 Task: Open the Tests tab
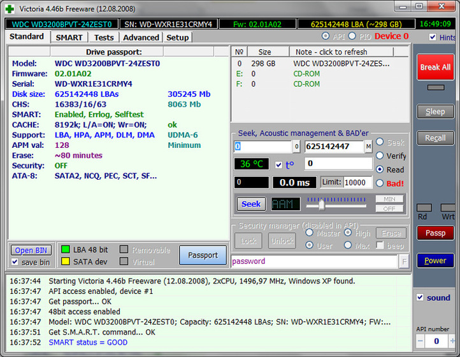coord(104,38)
